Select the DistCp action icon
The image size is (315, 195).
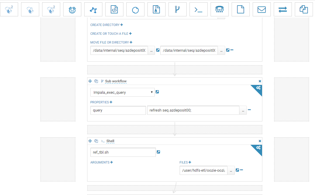[x=283, y=9]
